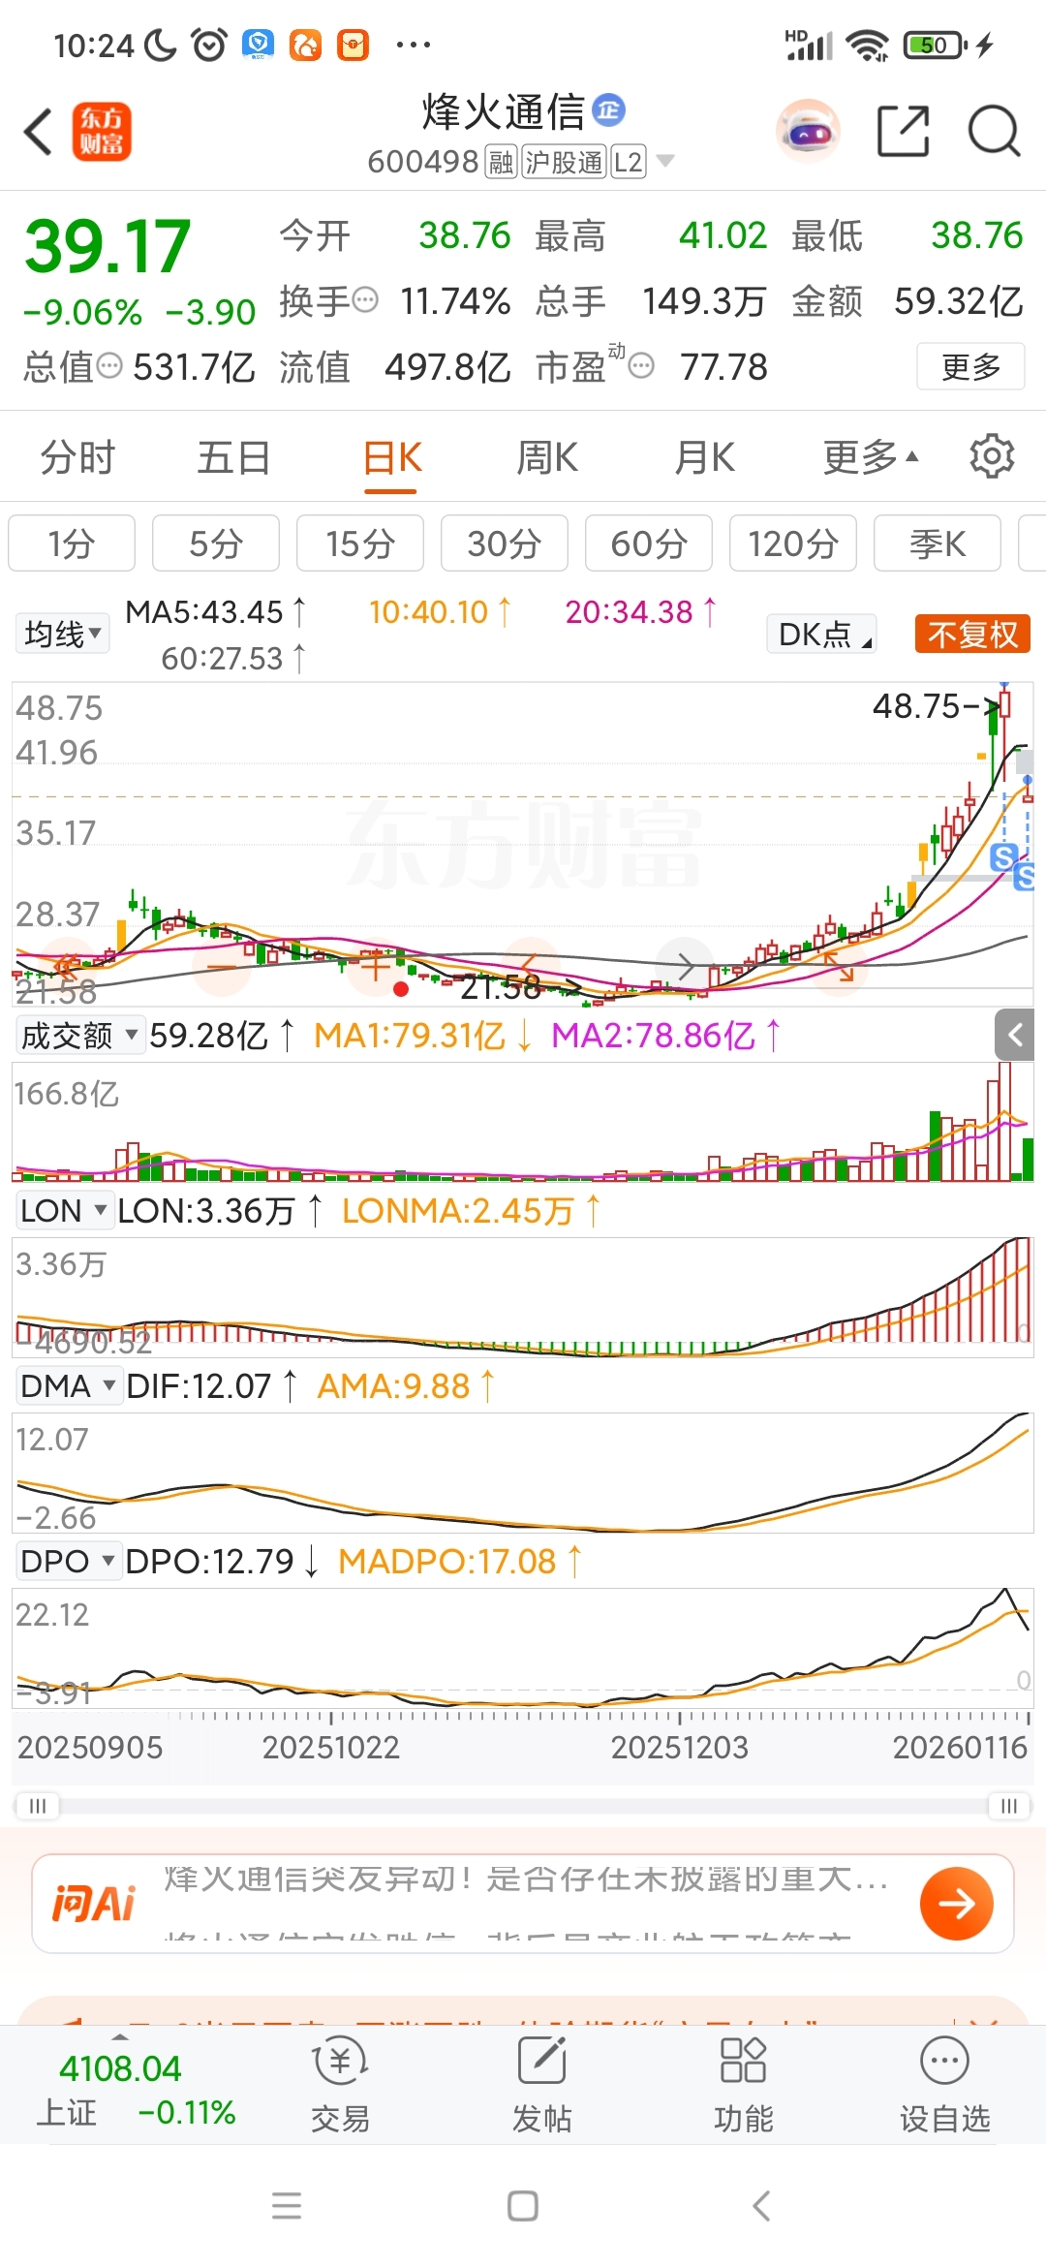This screenshot has height=2267, width=1046.
Task: Switch to 周K tab
Action: [547, 456]
